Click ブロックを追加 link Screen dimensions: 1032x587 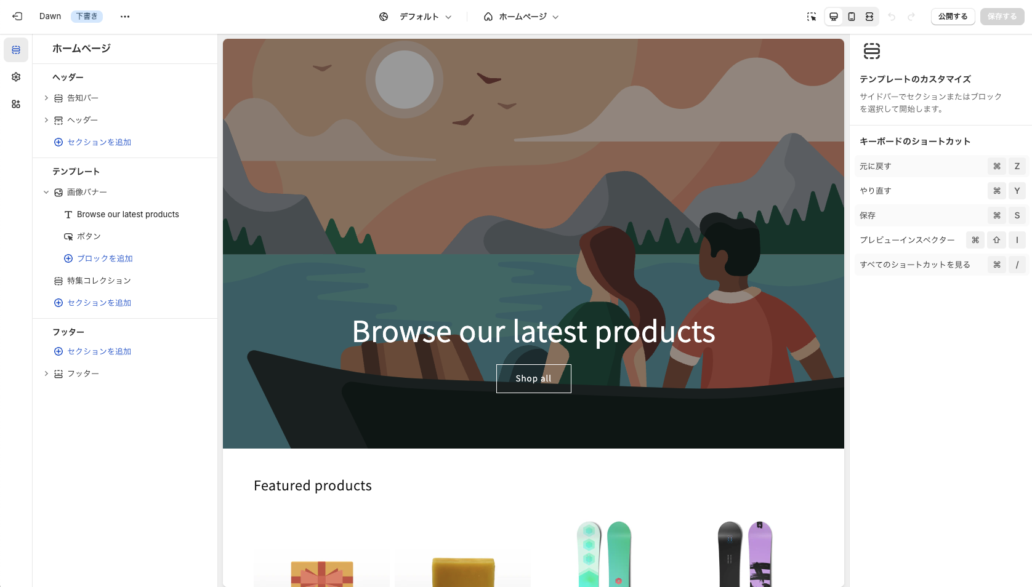(105, 258)
